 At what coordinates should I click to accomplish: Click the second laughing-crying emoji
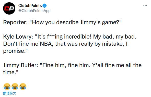pyautogui.click(x=15, y=87)
